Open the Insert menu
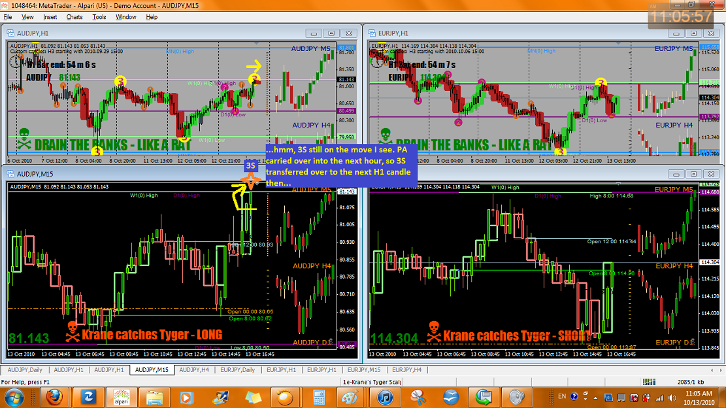This screenshot has height=408, width=726. coord(50,17)
